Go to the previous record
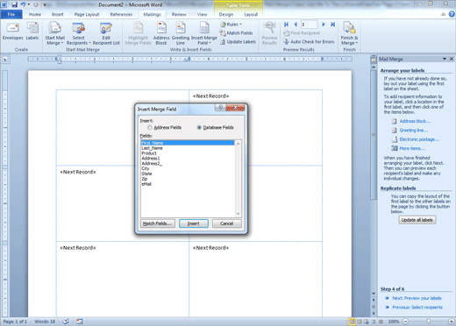The width and height of the screenshot is (456, 326). click(x=296, y=25)
